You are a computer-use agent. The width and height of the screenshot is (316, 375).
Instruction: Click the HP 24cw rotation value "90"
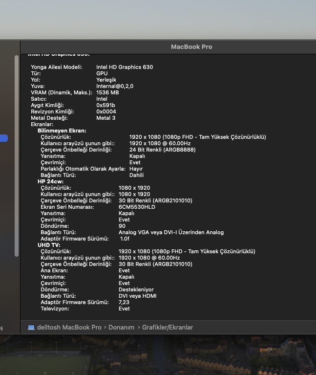tap(122, 226)
